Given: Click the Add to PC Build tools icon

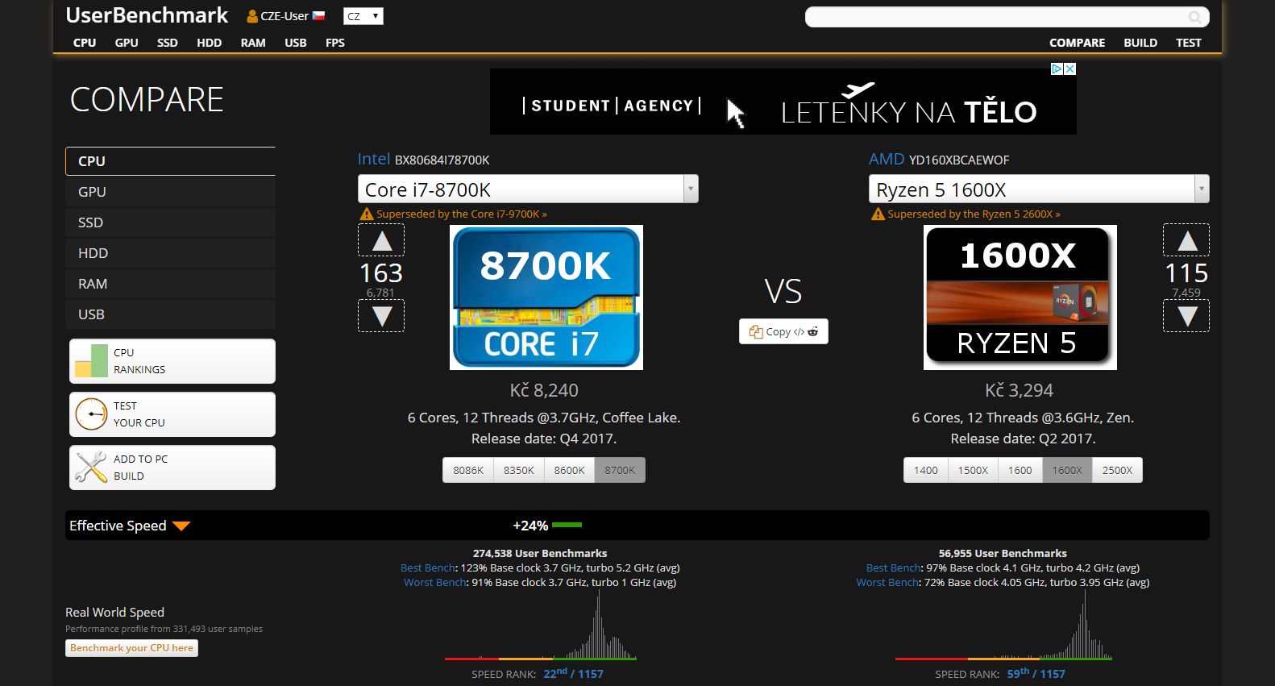Looking at the screenshot, I should coord(91,468).
